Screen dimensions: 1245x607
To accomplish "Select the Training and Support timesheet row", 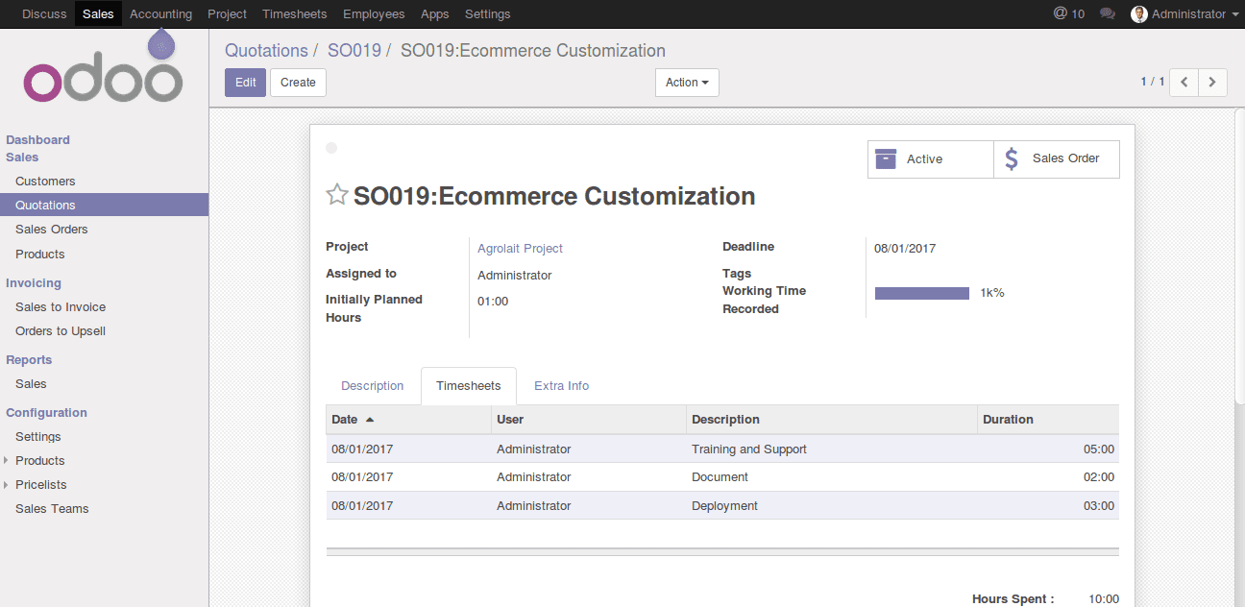I will [x=722, y=449].
